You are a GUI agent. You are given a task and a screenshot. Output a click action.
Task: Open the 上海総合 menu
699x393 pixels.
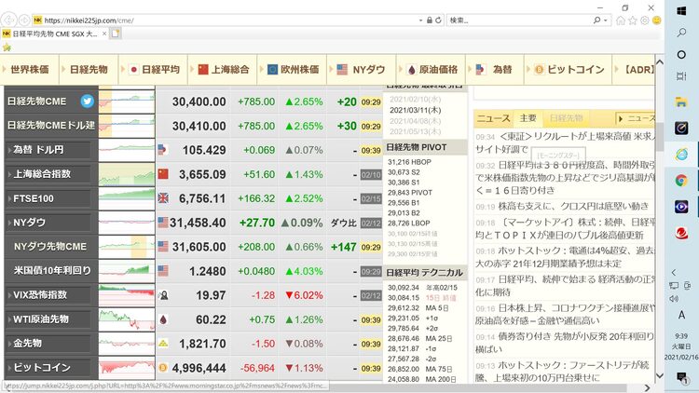[x=223, y=70]
